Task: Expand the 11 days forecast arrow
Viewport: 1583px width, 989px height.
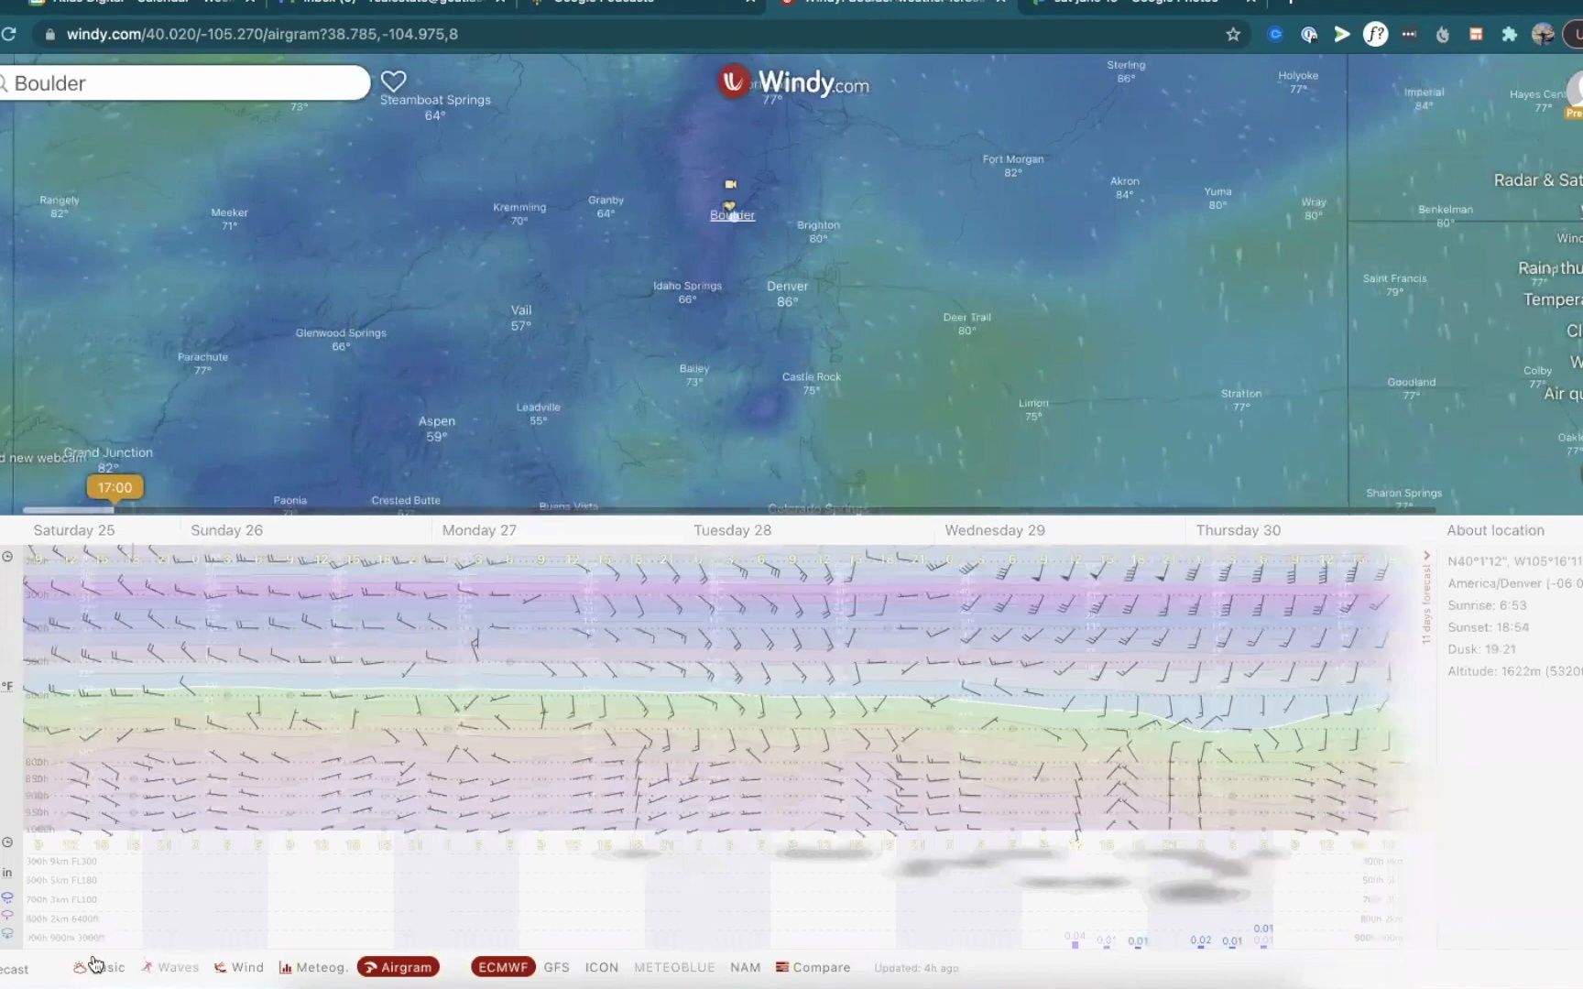Action: point(1426,556)
